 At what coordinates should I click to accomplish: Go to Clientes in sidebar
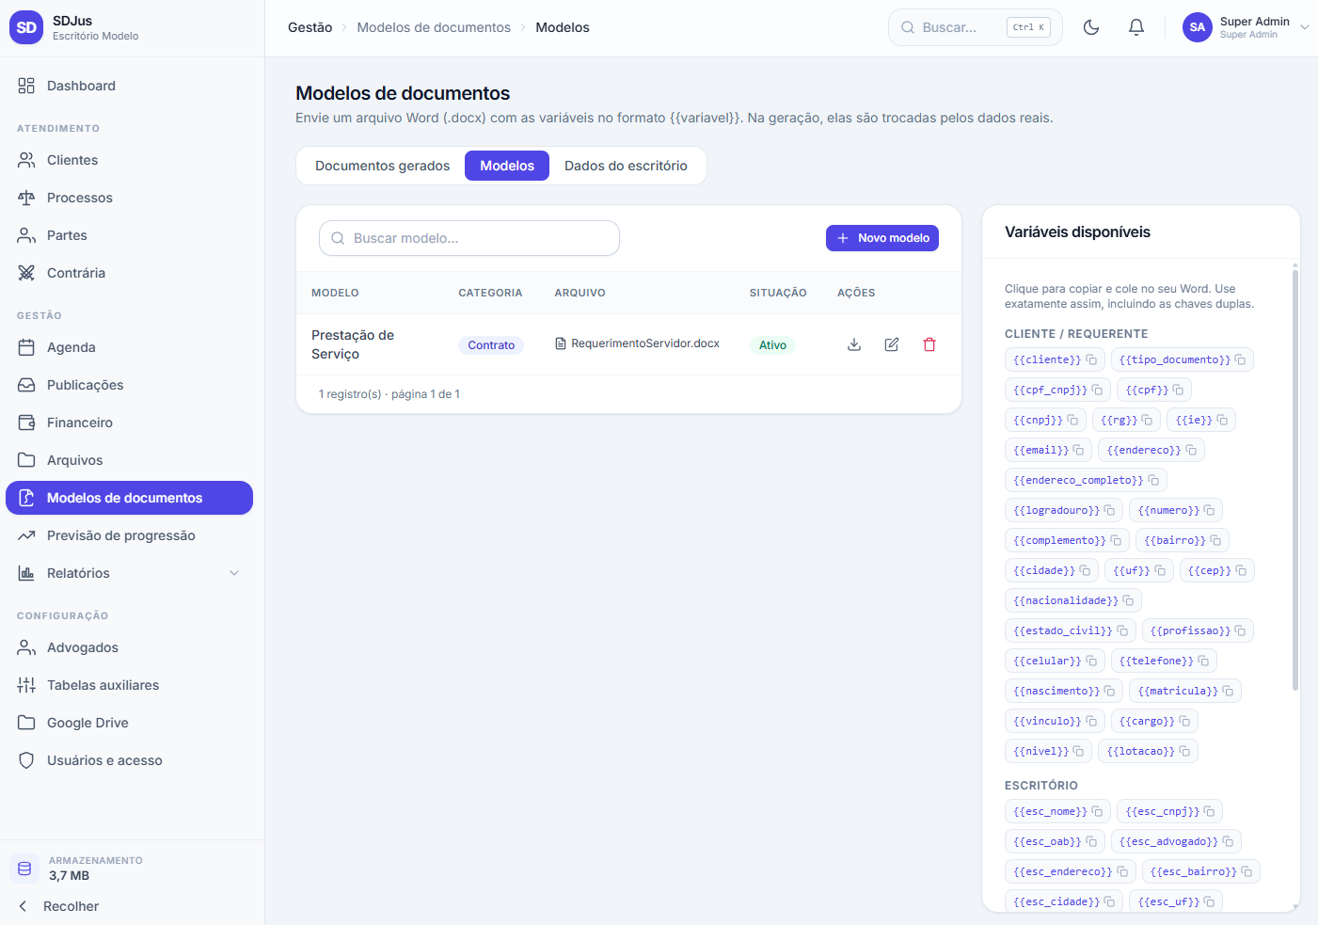(x=129, y=160)
